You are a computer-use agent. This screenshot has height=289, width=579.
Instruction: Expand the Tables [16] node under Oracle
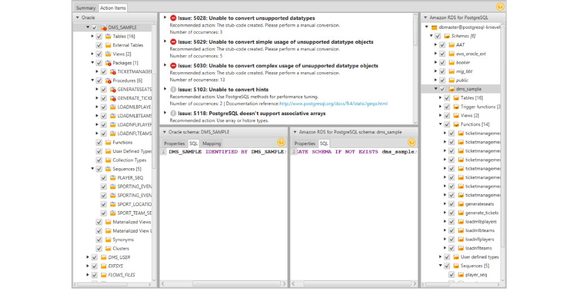[x=92, y=36]
